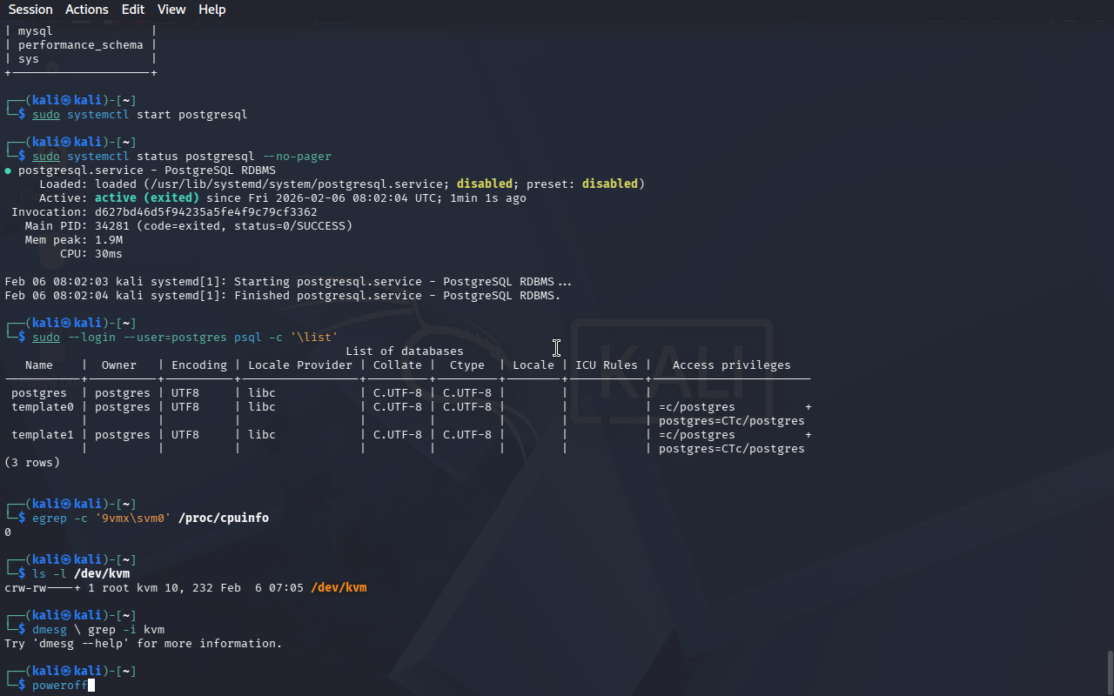Click the terminal's vertical scrollbar thumb
This screenshot has height=696, width=1114.
pos(1109,671)
